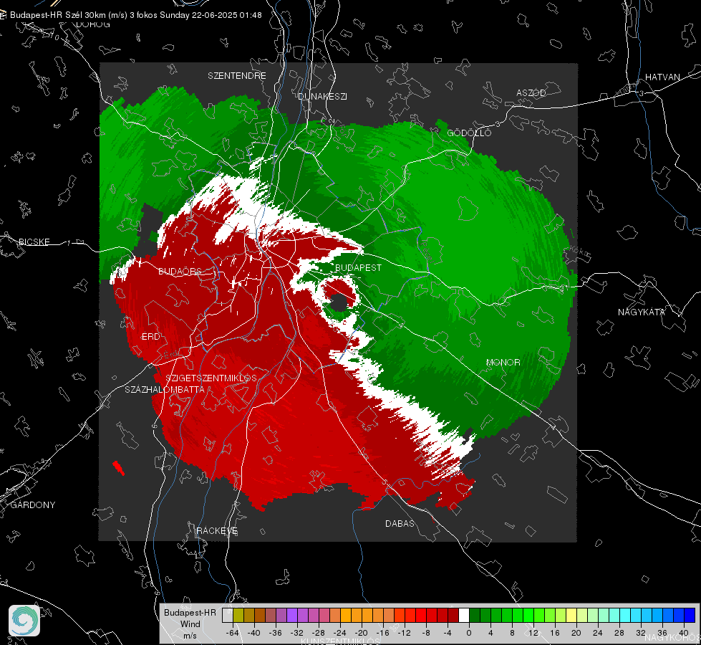Click the light gray first legend swatch
Screen dimensions: 701x645
(228, 616)
